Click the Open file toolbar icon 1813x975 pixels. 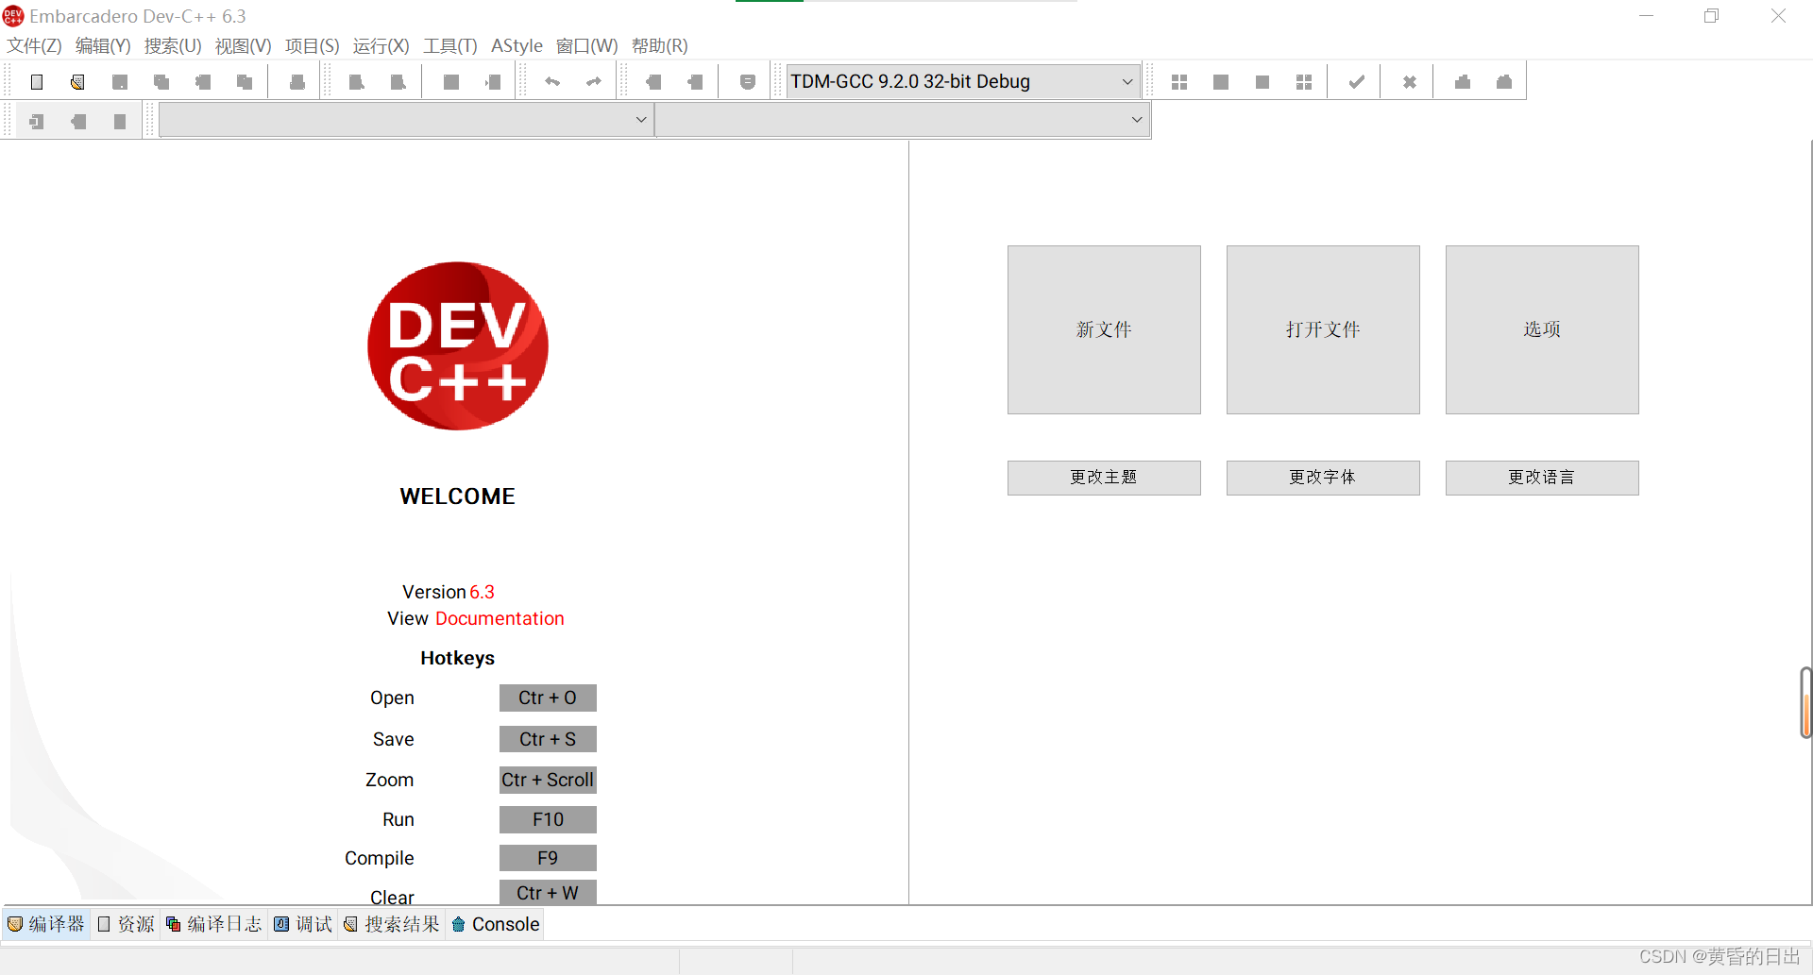pos(77,82)
